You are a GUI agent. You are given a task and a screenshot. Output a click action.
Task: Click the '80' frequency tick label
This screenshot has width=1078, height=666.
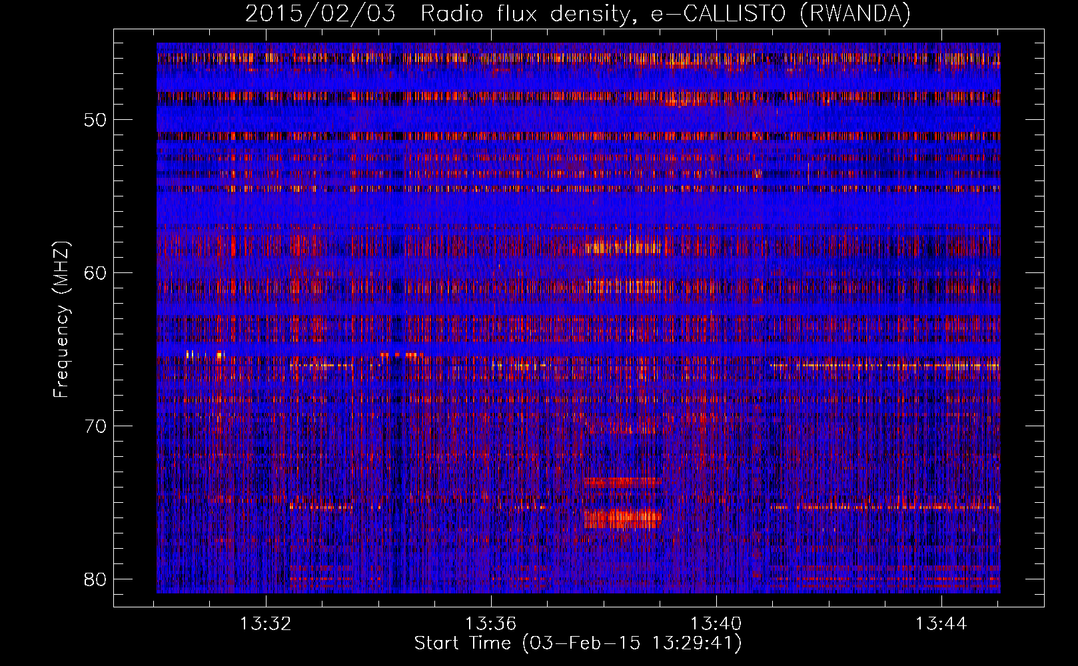[x=96, y=578]
